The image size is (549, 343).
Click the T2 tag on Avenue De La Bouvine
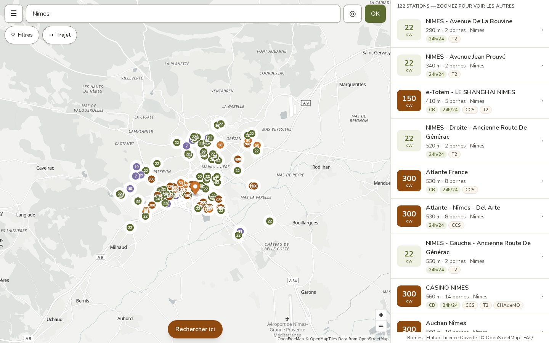coord(454,39)
